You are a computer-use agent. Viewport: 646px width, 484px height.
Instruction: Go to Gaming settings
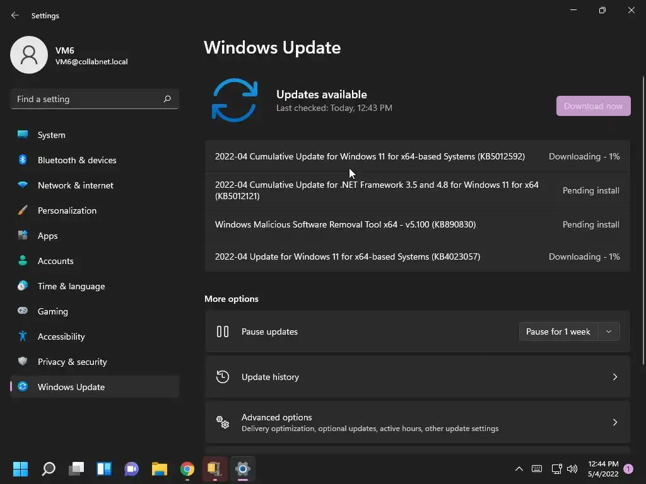click(x=95, y=311)
